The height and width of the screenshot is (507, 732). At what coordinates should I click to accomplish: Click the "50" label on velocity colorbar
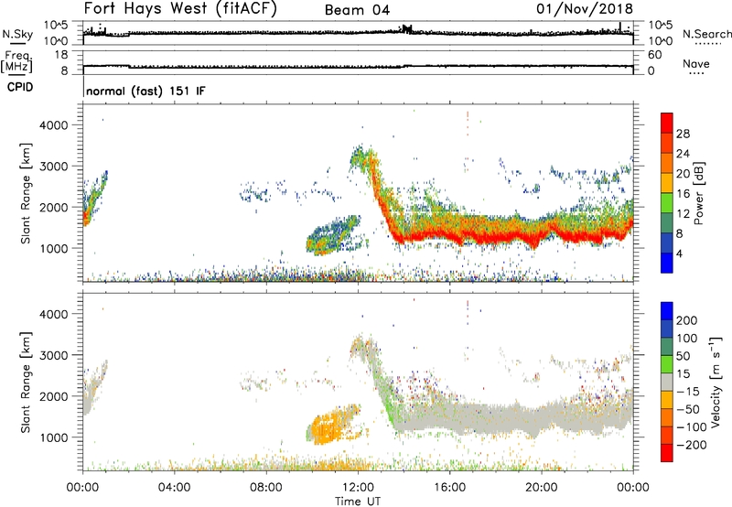[x=683, y=356]
